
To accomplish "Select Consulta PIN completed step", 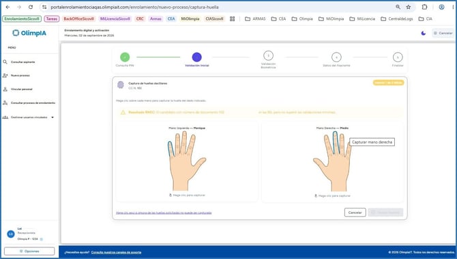I will coord(125,57).
